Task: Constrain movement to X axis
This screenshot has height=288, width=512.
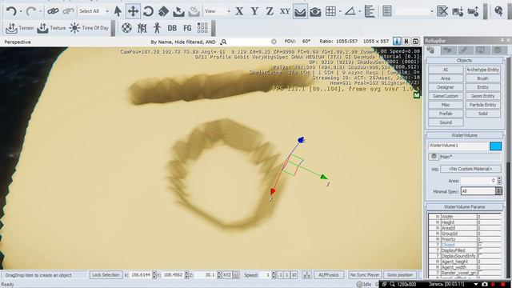Action: (239, 11)
